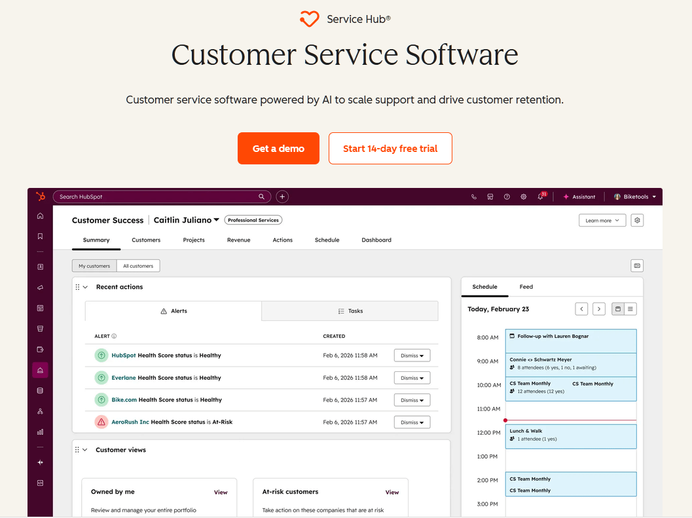This screenshot has height=518, width=692.
Task: Open the phone calling icon
Action: (x=473, y=197)
